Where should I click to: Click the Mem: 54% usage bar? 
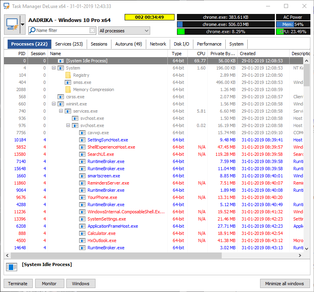click(293, 24)
